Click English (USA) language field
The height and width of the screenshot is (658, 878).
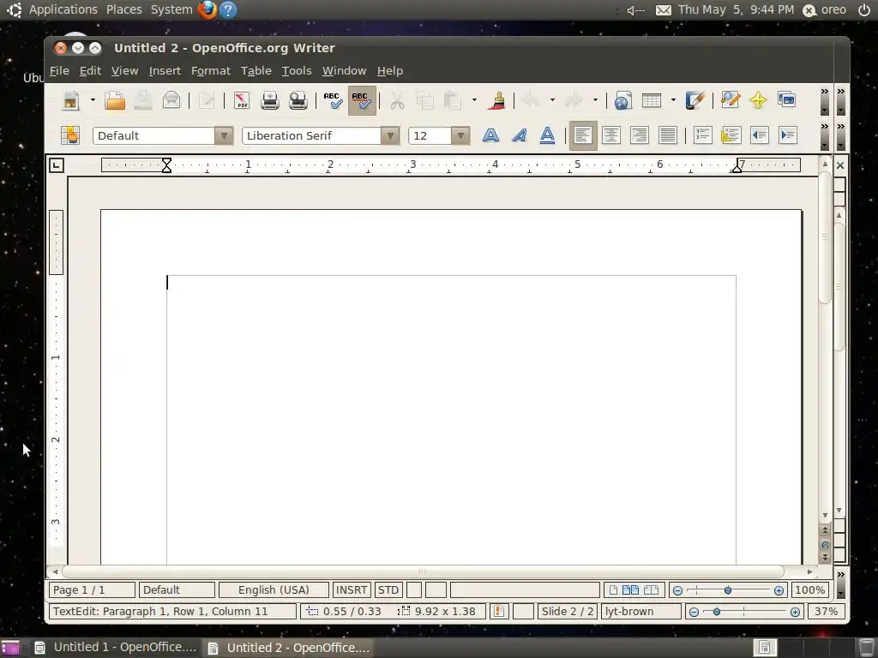pos(274,589)
